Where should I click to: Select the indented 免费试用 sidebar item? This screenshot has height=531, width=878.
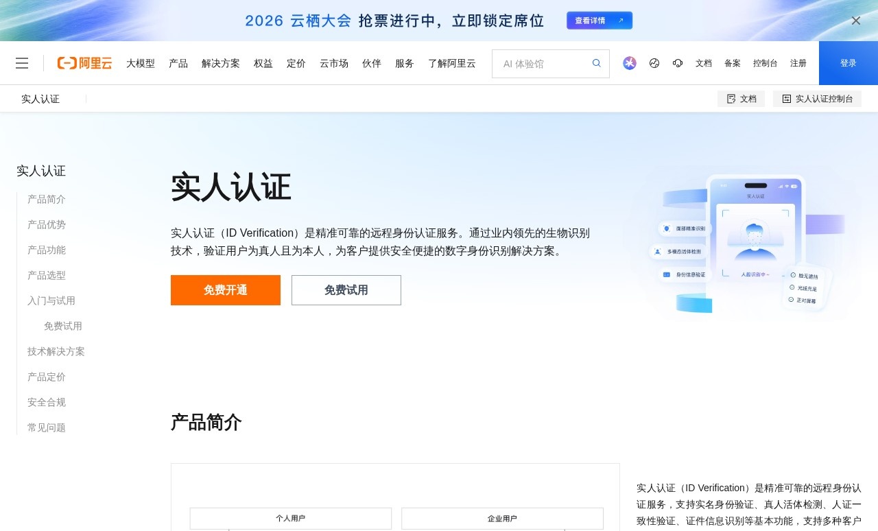[x=63, y=326]
